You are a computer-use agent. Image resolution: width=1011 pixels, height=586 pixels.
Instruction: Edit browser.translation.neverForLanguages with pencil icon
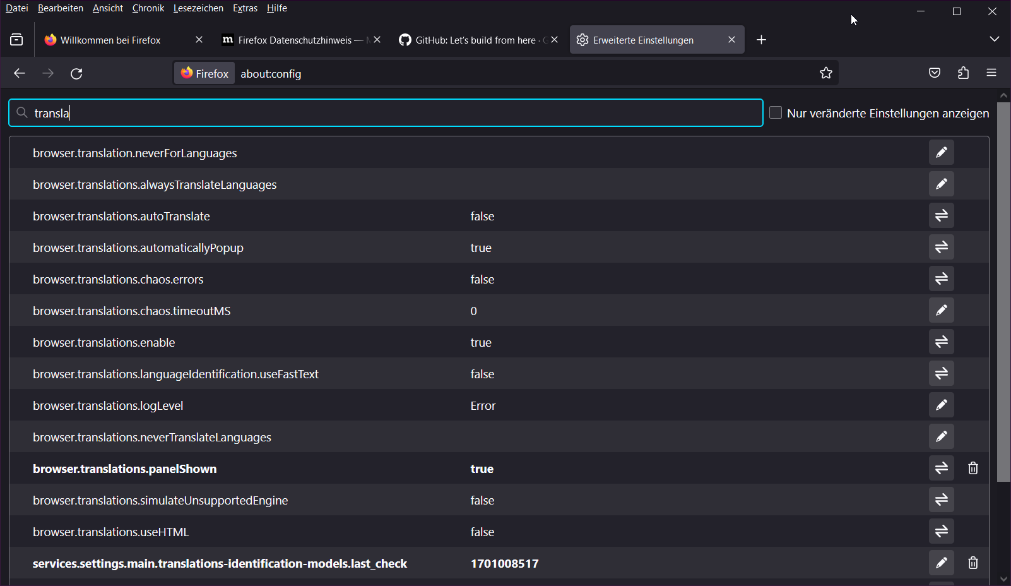click(x=941, y=153)
